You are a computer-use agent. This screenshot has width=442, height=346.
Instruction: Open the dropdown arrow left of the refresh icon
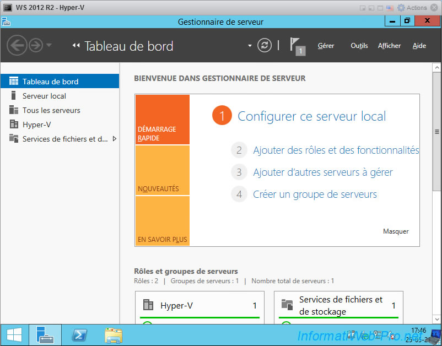(250, 46)
